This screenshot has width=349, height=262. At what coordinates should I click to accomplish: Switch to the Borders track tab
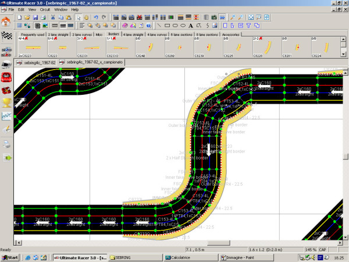pos(113,35)
